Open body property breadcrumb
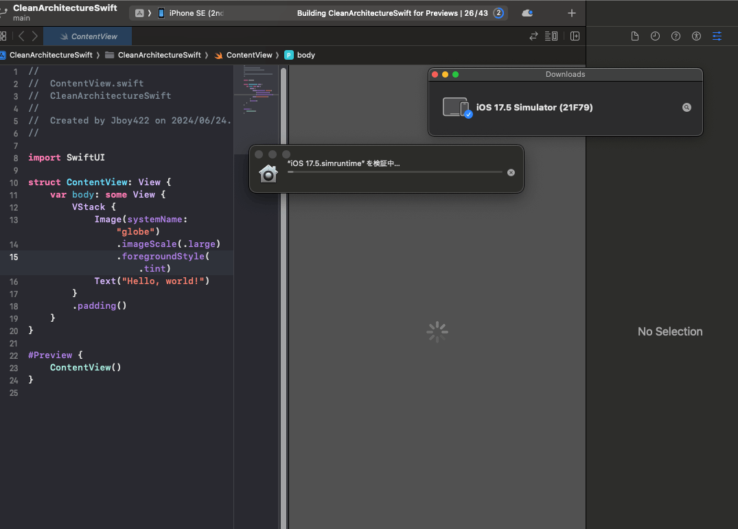 coord(300,55)
